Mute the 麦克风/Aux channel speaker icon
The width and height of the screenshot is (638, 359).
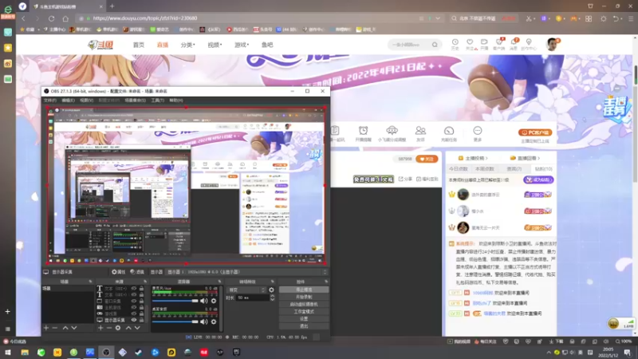(203, 301)
